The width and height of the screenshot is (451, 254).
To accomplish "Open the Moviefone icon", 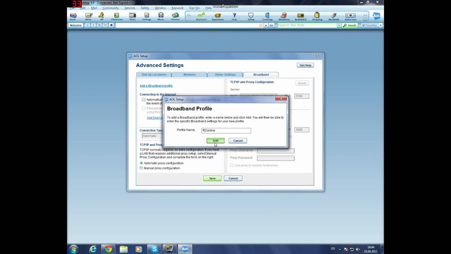I will (284, 17).
